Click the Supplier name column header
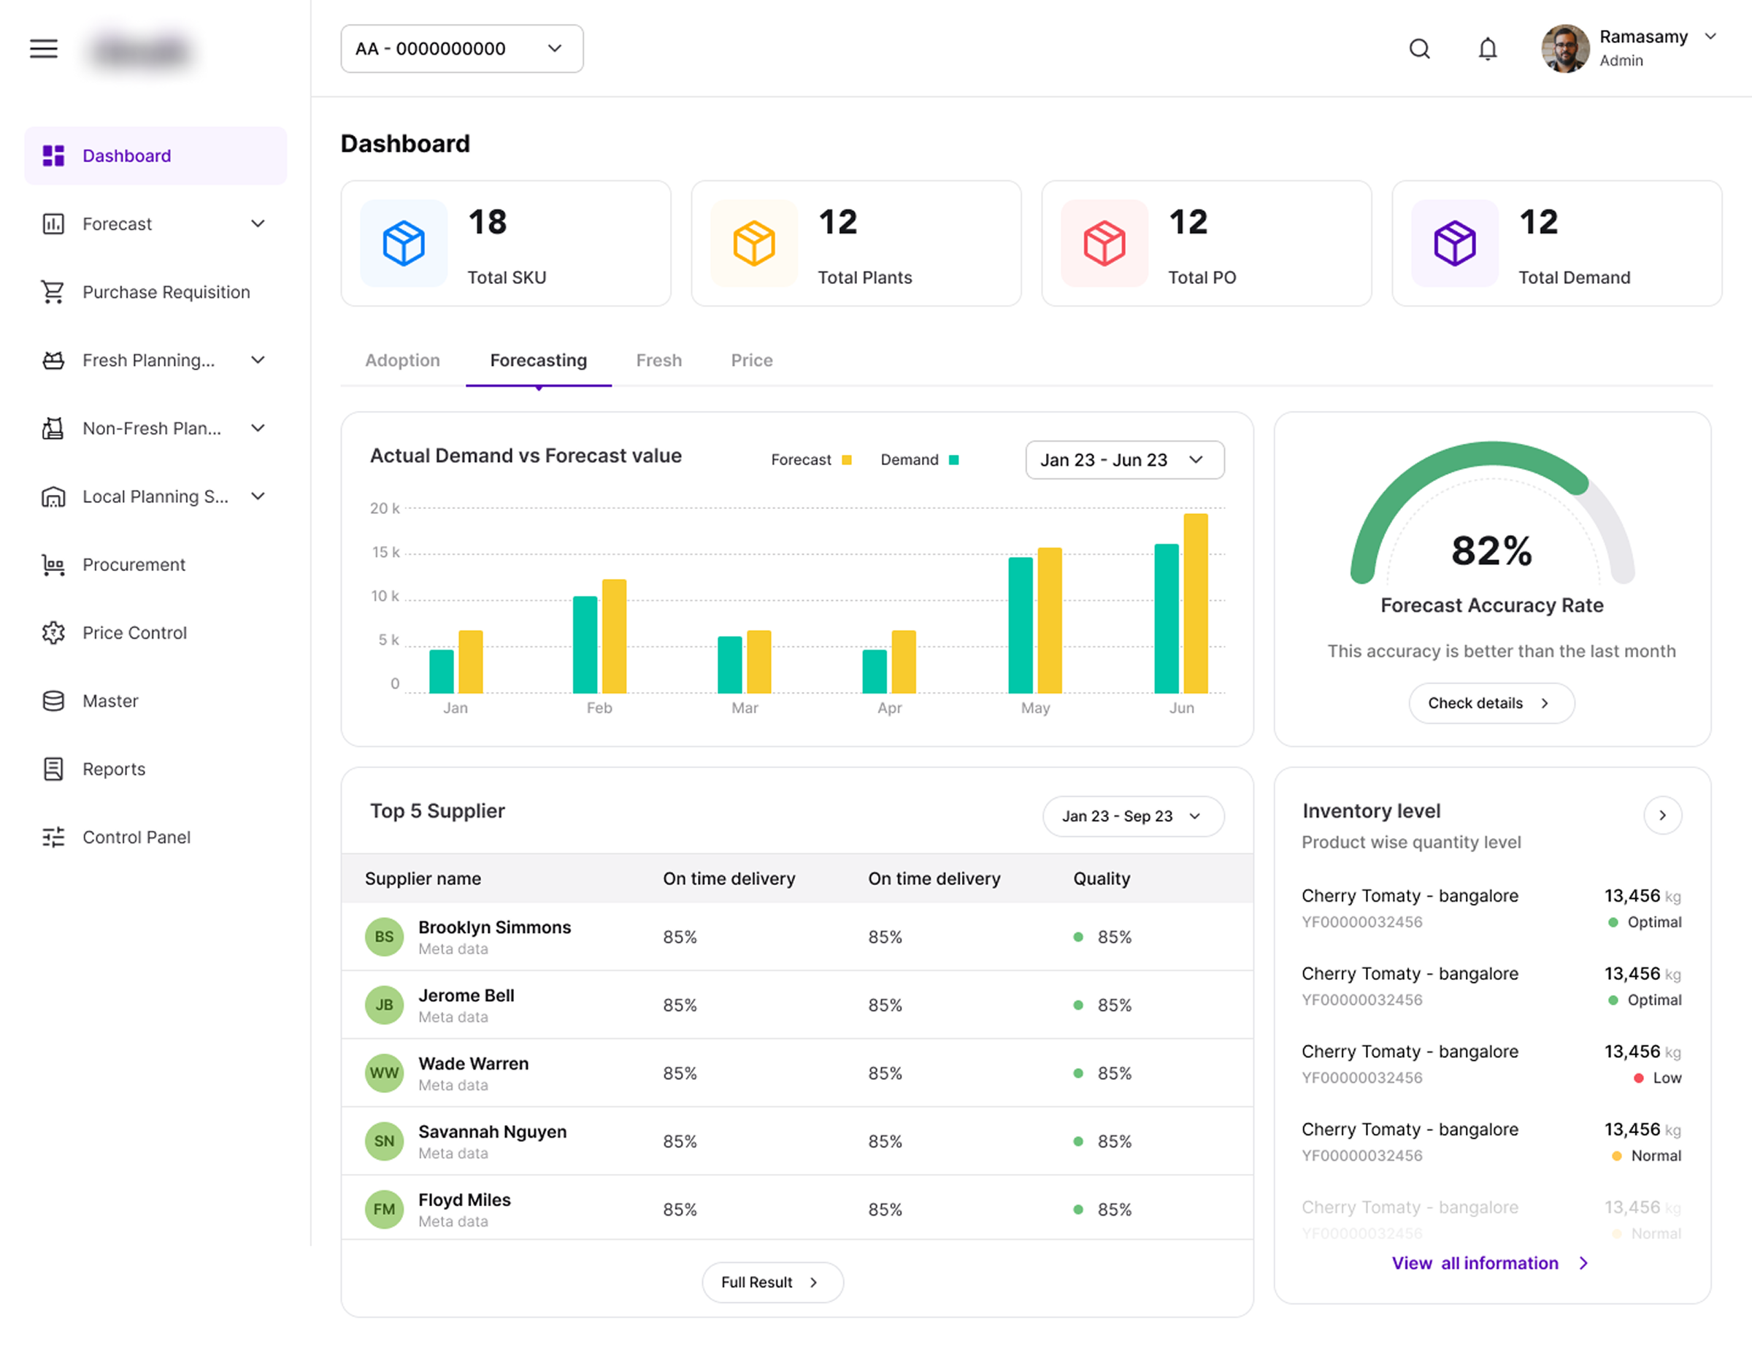This screenshot has height=1358, width=1752. tap(423, 878)
